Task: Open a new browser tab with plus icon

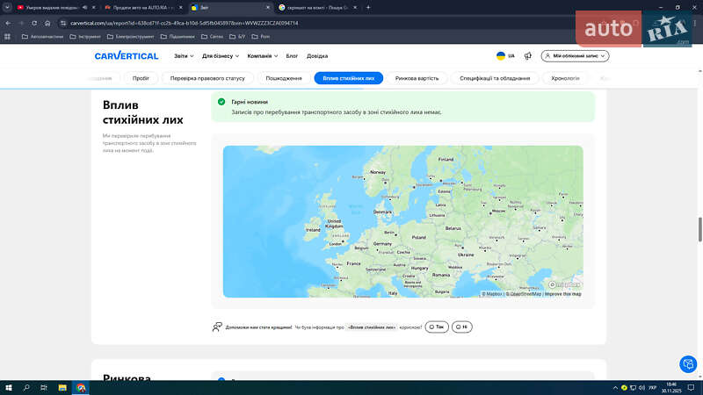Action: [368, 7]
